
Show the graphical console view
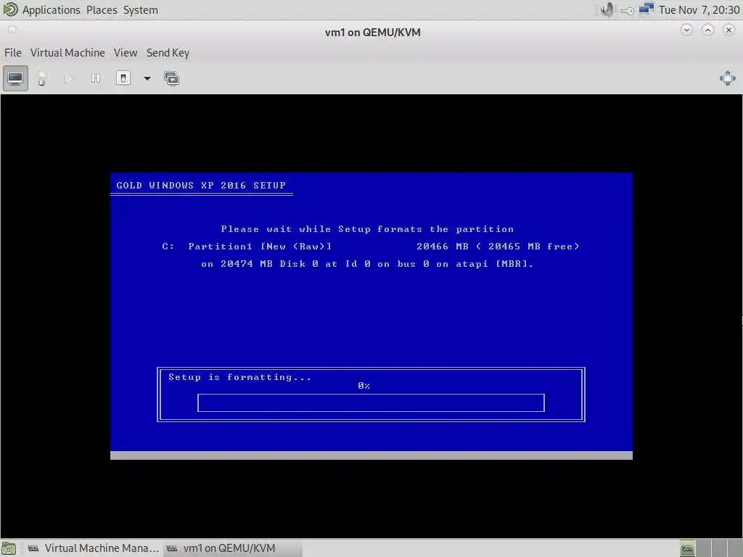coord(15,78)
